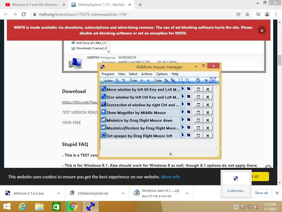Bookmark this page with star icon

pos(247,14)
